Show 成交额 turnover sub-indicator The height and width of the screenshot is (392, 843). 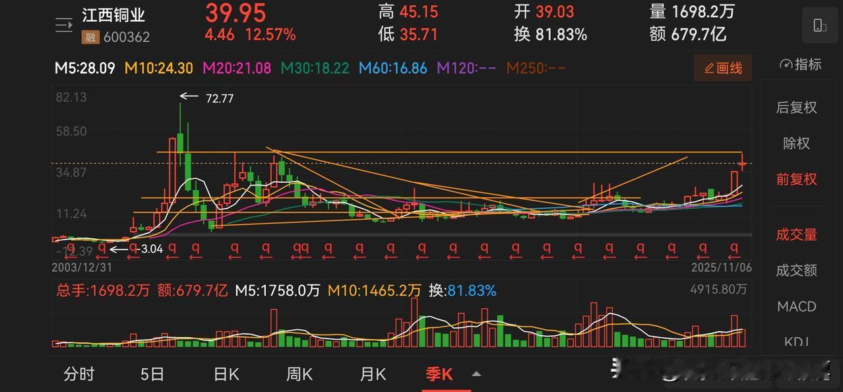(796, 270)
